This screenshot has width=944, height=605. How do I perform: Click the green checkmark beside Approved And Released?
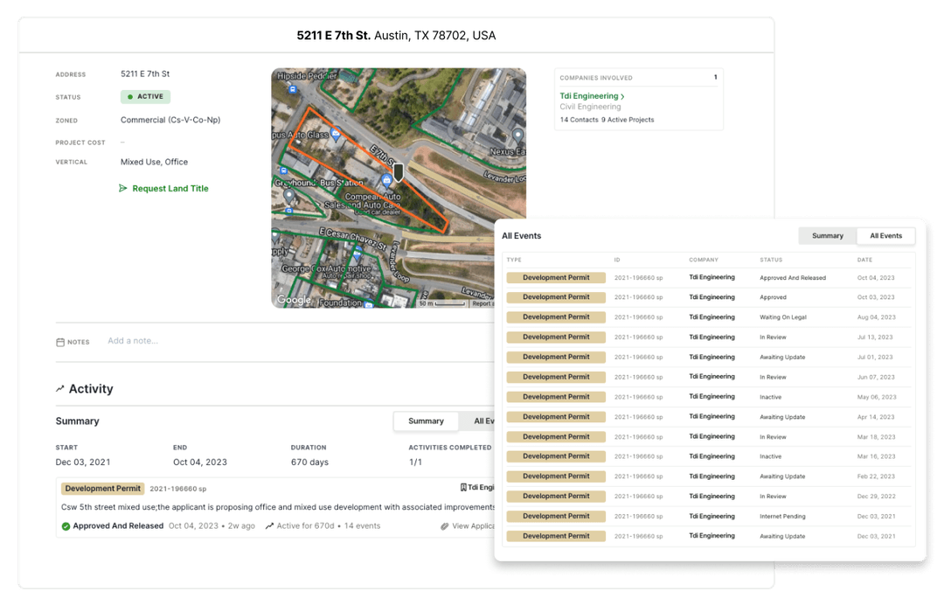coord(64,525)
